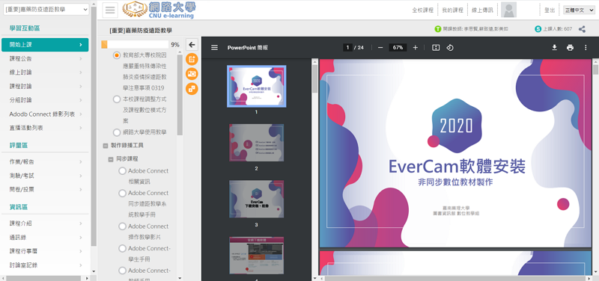599x281 pixels.
Task: Click the teal S student count icon
Action: pyautogui.click(x=538, y=29)
